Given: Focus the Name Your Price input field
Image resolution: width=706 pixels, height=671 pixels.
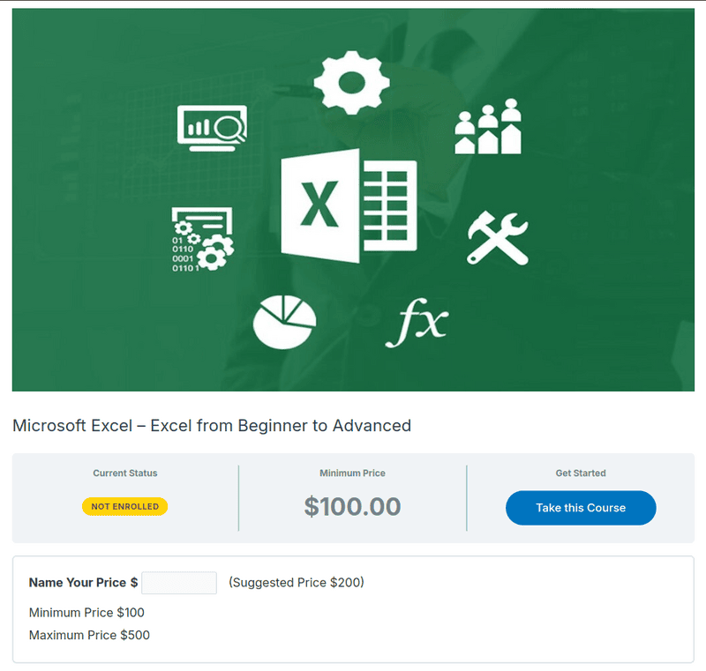Looking at the screenshot, I should pyautogui.click(x=179, y=583).
